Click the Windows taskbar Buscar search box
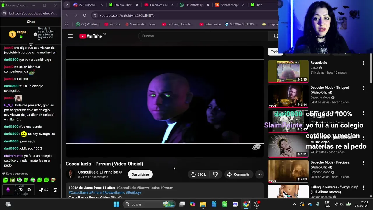This screenshot has width=373, height=210. click(x=149, y=204)
